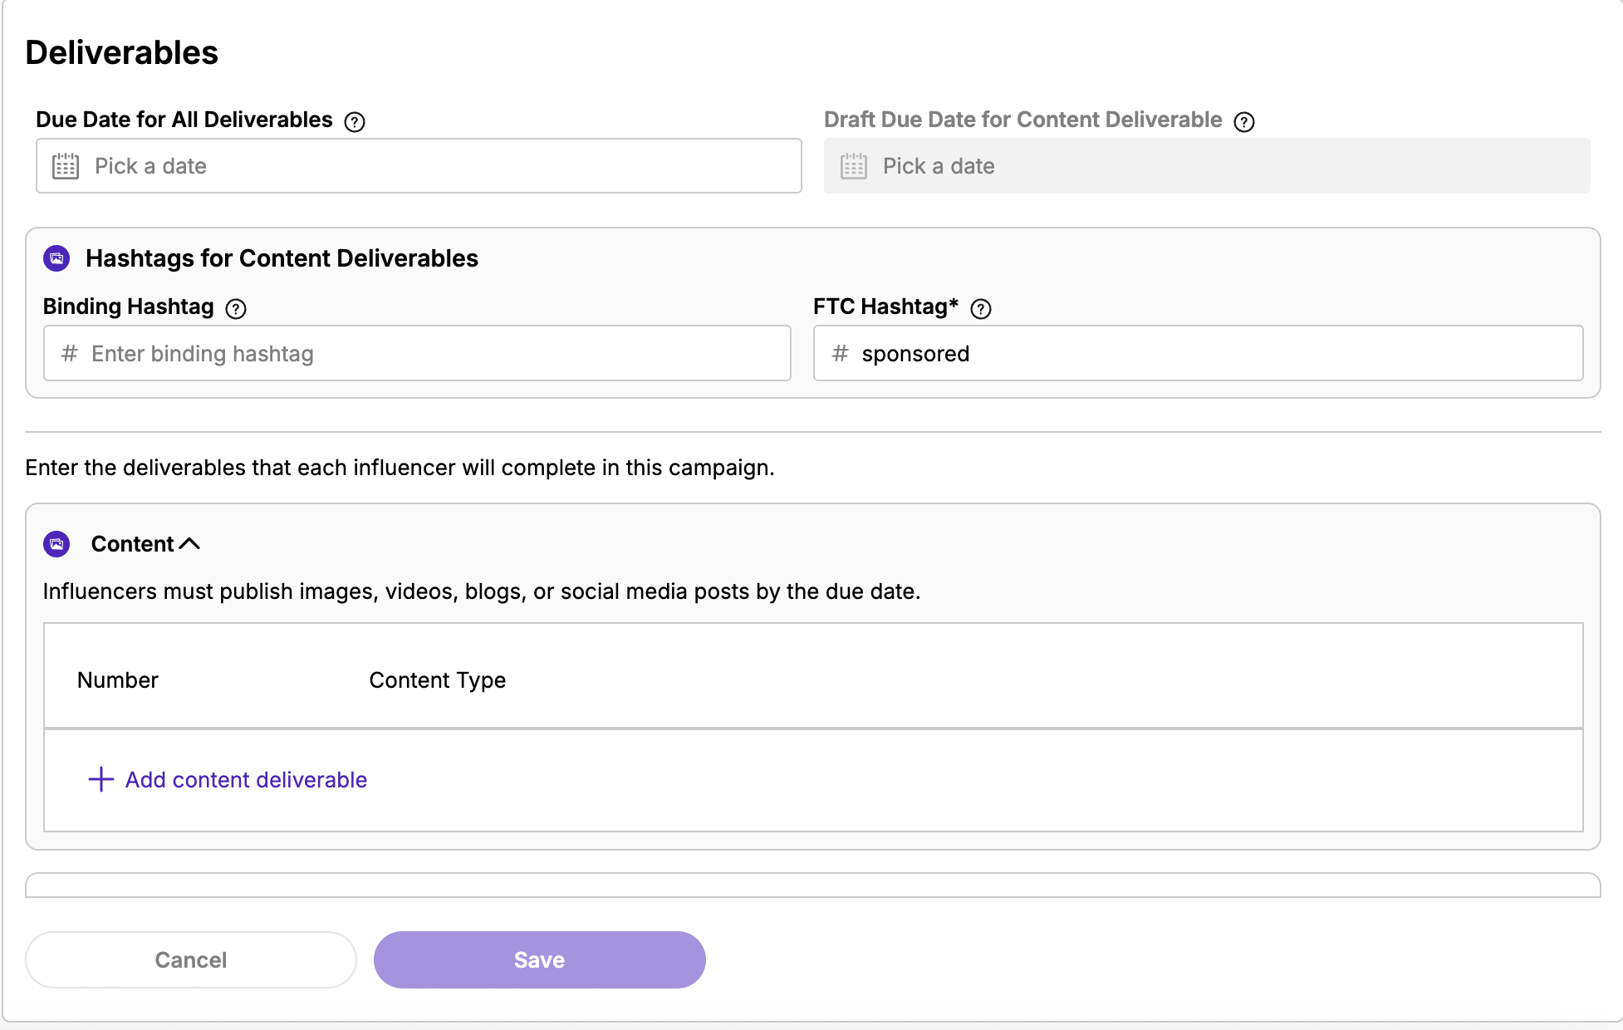Image resolution: width=1623 pixels, height=1030 pixels.
Task: Collapse the Content section chevron
Action: [x=189, y=544]
